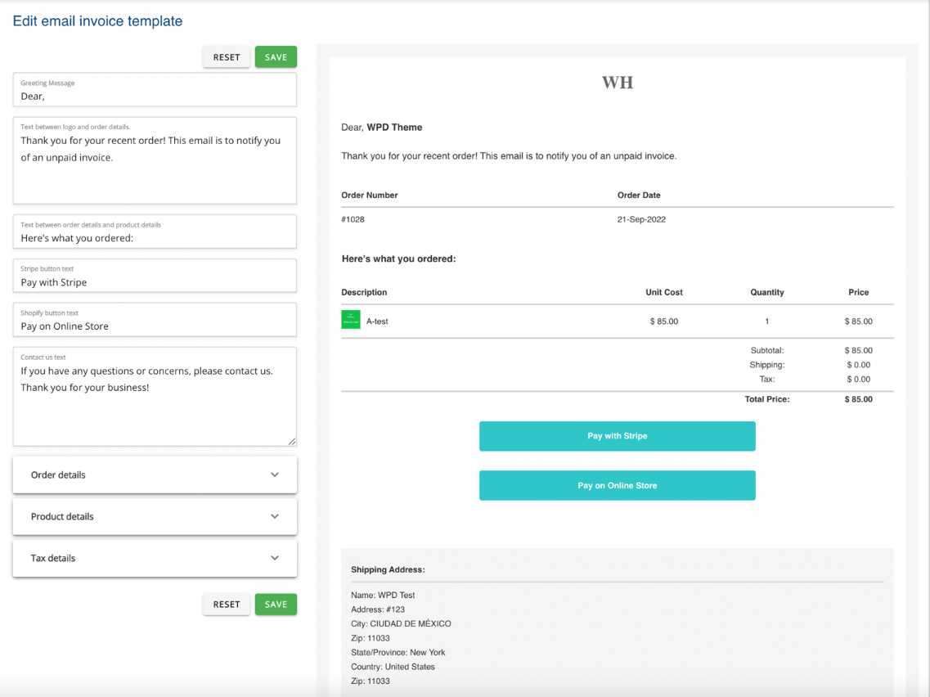Screen dimensions: 930x697
Task: Click the top SAVE button
Action: 276,57
